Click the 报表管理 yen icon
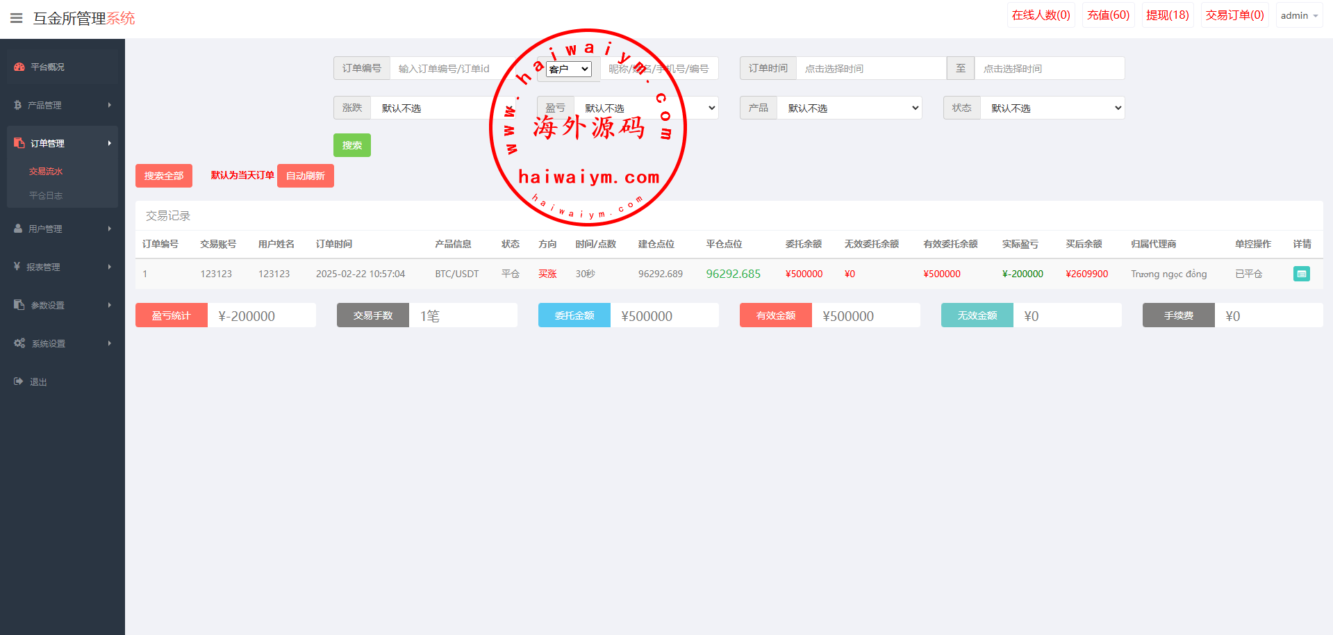Screen dimensions: 1333x635 tap(17, 267)
